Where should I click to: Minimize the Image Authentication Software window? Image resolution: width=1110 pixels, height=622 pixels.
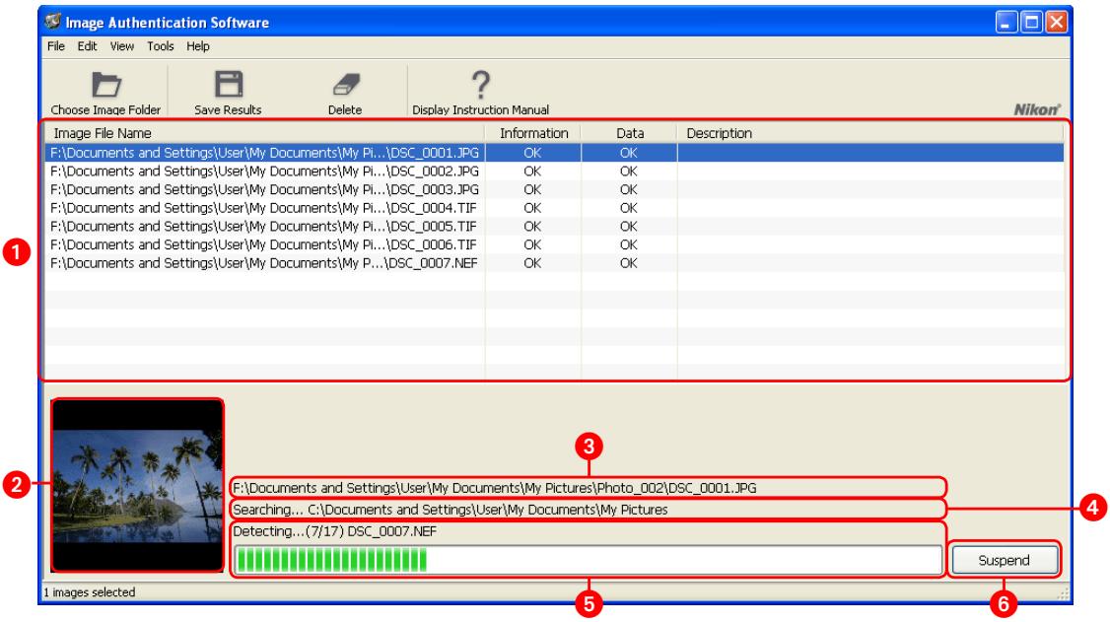(1006, 22)
